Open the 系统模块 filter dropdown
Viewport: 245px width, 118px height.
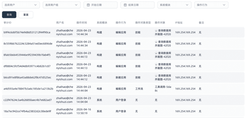pyautogui.click(x=174, y=5)
